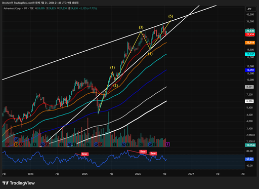Screen dimensions: 259x189
Task: Click the orange S split marker
Action: click(x=16, y=144)
